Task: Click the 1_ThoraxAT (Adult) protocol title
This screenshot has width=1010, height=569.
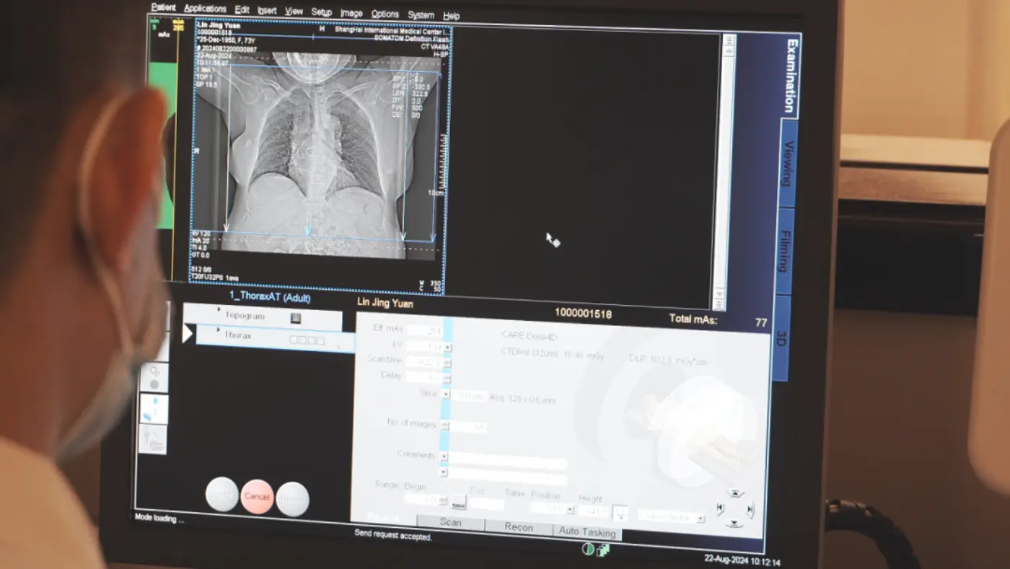Action: pyautogui.click(x=269, y=296)
